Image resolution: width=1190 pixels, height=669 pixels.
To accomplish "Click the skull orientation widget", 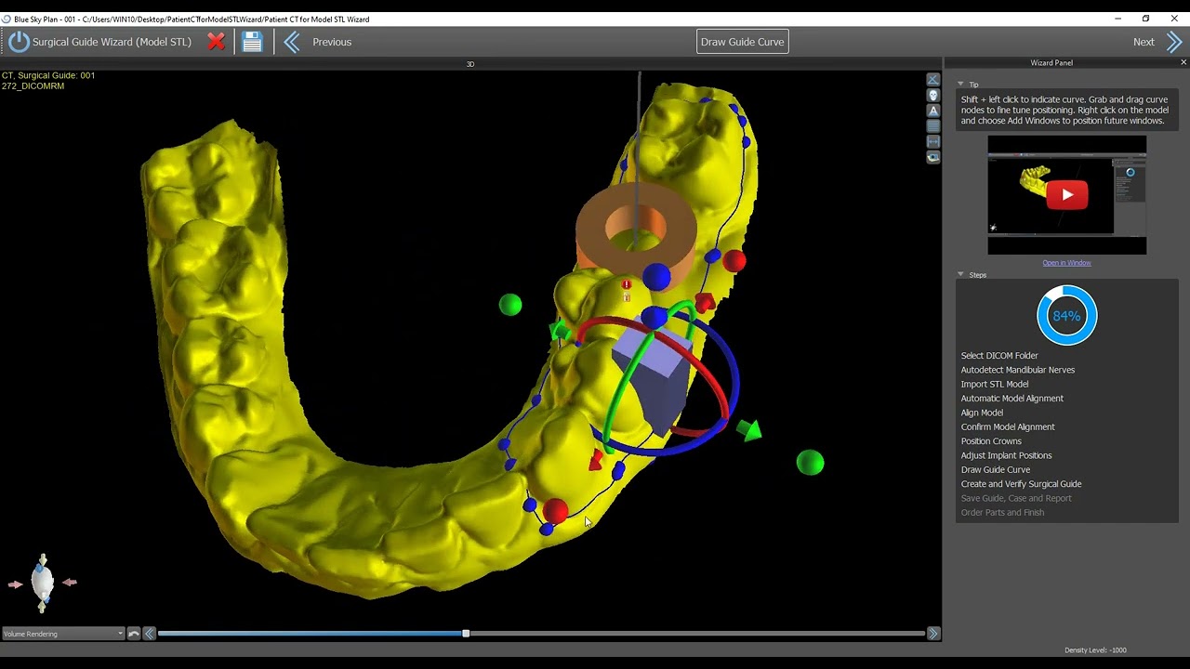I will point(43,583).
